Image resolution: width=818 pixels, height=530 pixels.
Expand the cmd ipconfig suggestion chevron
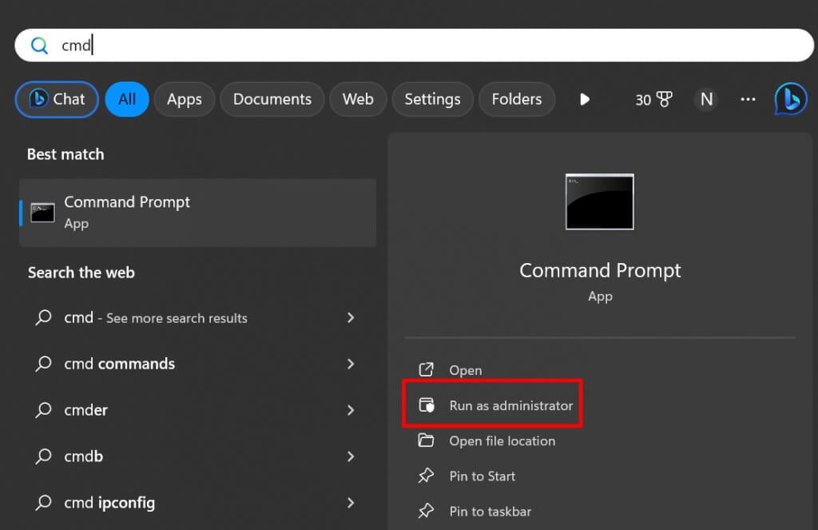[350, 503]
